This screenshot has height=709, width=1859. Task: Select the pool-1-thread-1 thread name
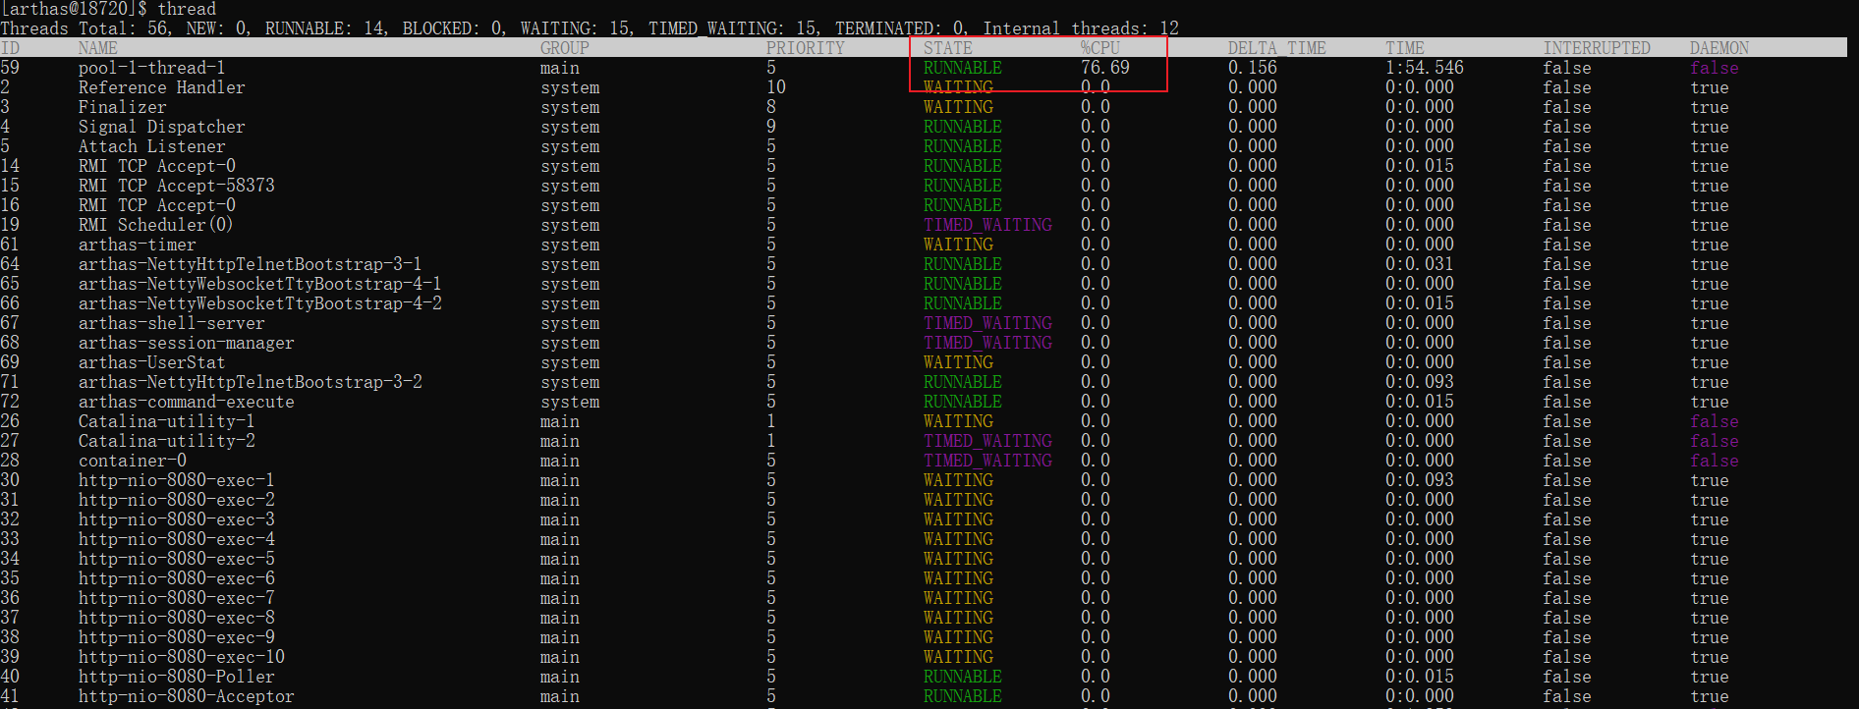151,68
